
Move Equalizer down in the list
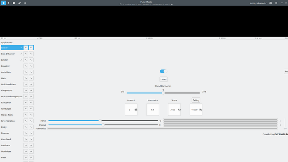click(31, 66)
